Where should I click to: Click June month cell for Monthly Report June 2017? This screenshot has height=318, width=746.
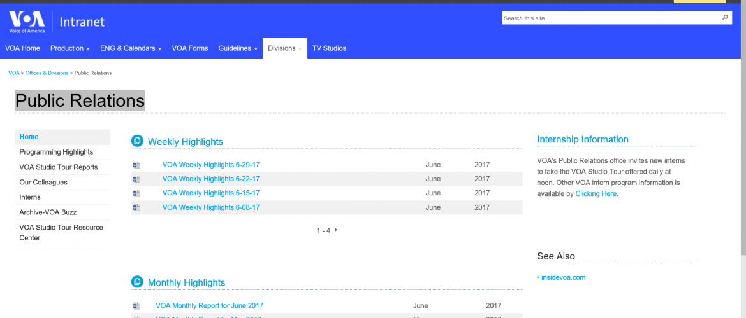click(x=421, y=306)
